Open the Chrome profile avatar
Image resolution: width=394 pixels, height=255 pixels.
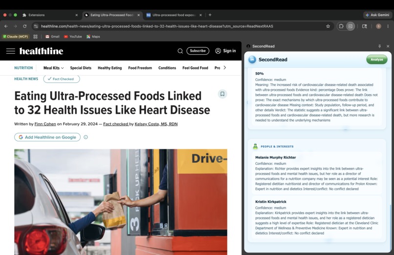378,26
